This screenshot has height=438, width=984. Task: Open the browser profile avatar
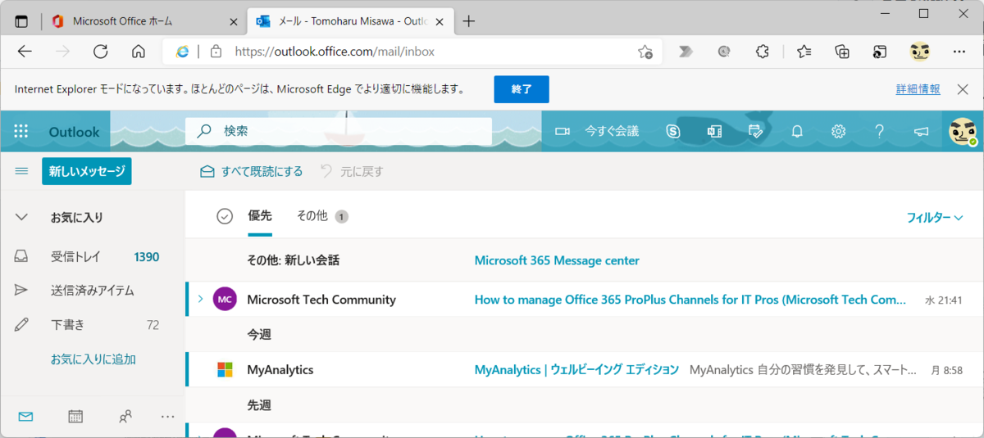click(x=920, y=52)
